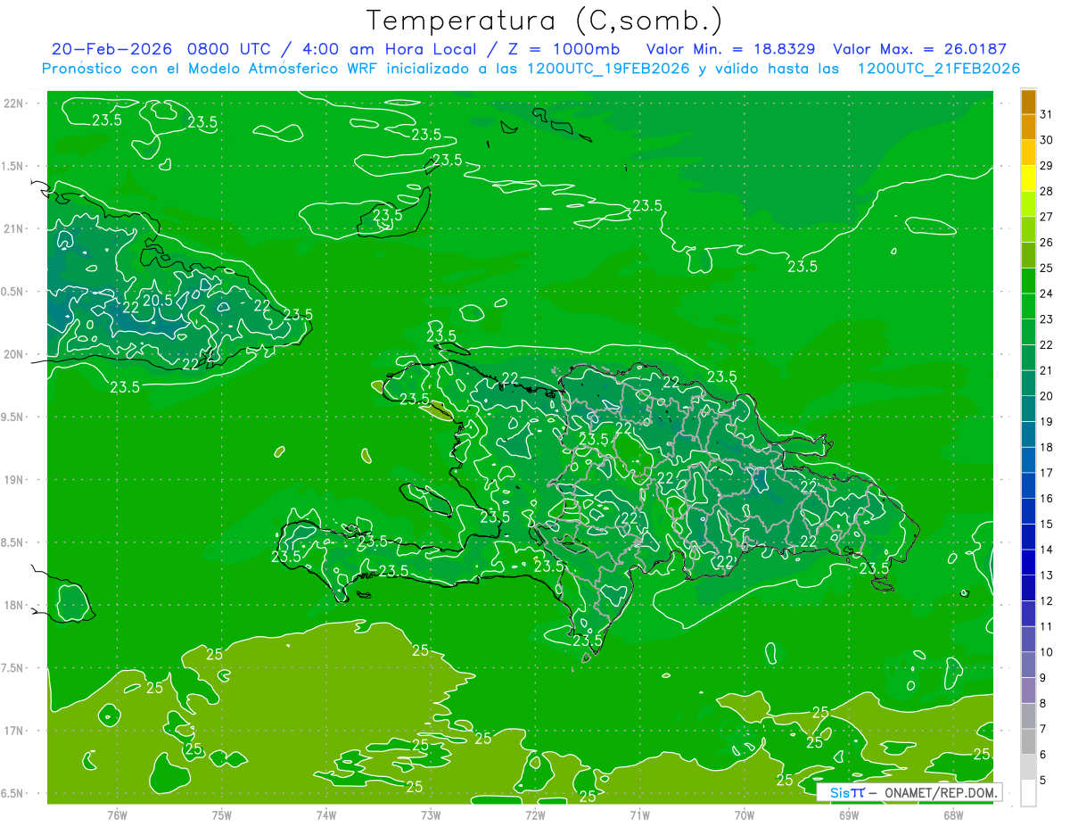Click the '69W' longitude axis label

tap(849, 815)
